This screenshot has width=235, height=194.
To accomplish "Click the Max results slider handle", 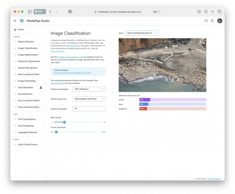I will (64, 122).
